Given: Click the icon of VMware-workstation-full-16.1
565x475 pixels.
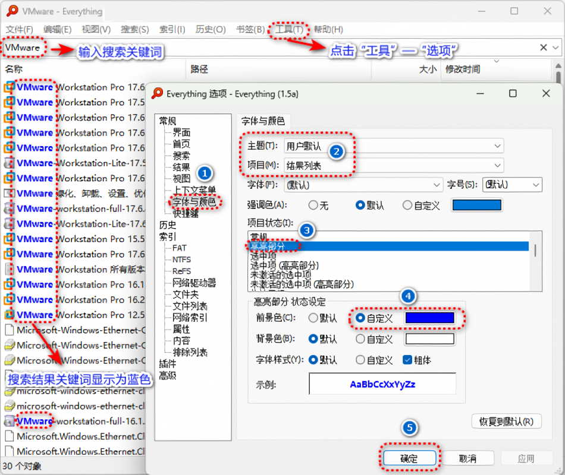Looking at the screenshot, I should 9,421.
